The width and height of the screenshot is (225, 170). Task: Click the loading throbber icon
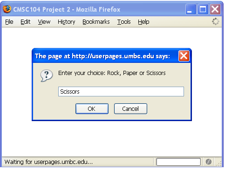pyautogui.click(x=216, y=21)
